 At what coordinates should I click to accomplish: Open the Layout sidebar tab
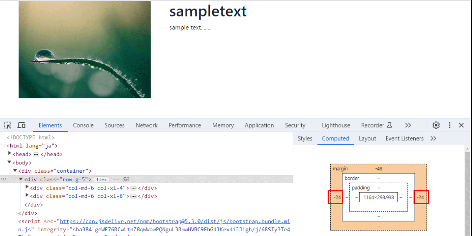point(367,138)
